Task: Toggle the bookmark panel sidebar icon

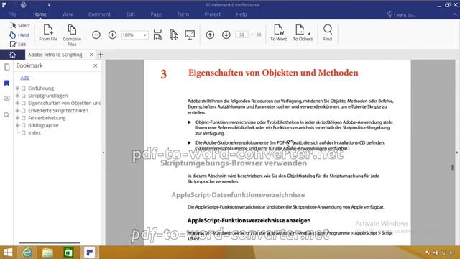Action: point(6,83)
